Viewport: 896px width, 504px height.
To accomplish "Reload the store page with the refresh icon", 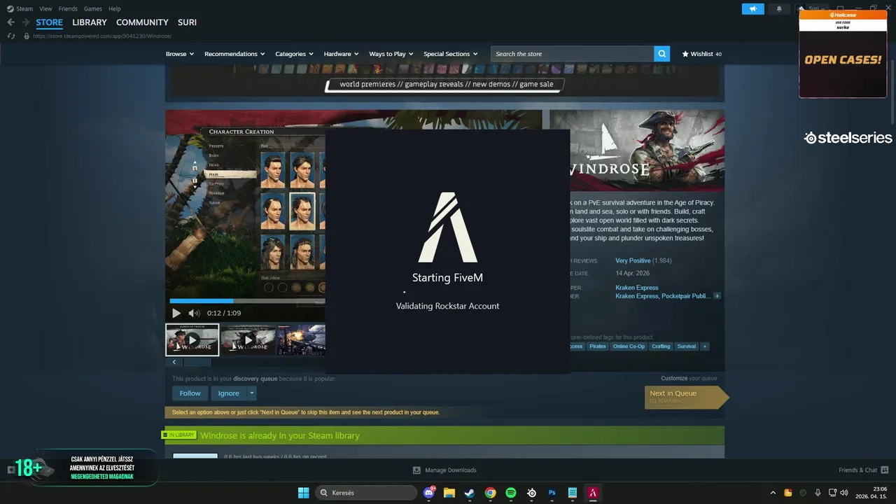I will [x=11, y=36].
